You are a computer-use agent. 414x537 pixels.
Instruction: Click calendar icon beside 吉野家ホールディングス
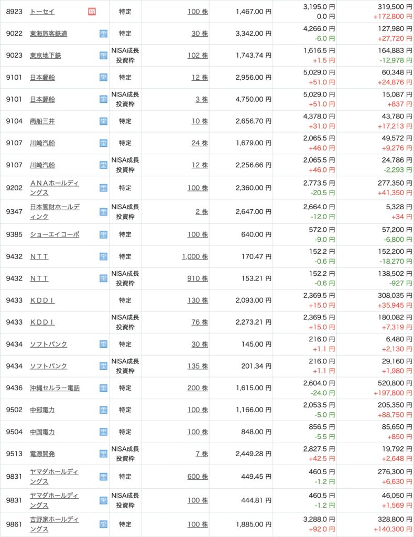tap(103, 524)
